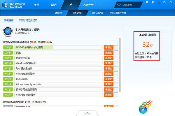
Task: Open 优化记录与恢复 tab
Action: click(x=118, y=13)
